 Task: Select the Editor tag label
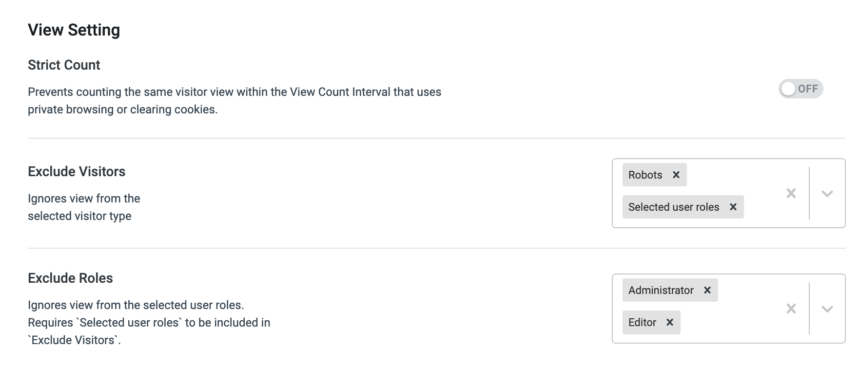tap(642, 322)
